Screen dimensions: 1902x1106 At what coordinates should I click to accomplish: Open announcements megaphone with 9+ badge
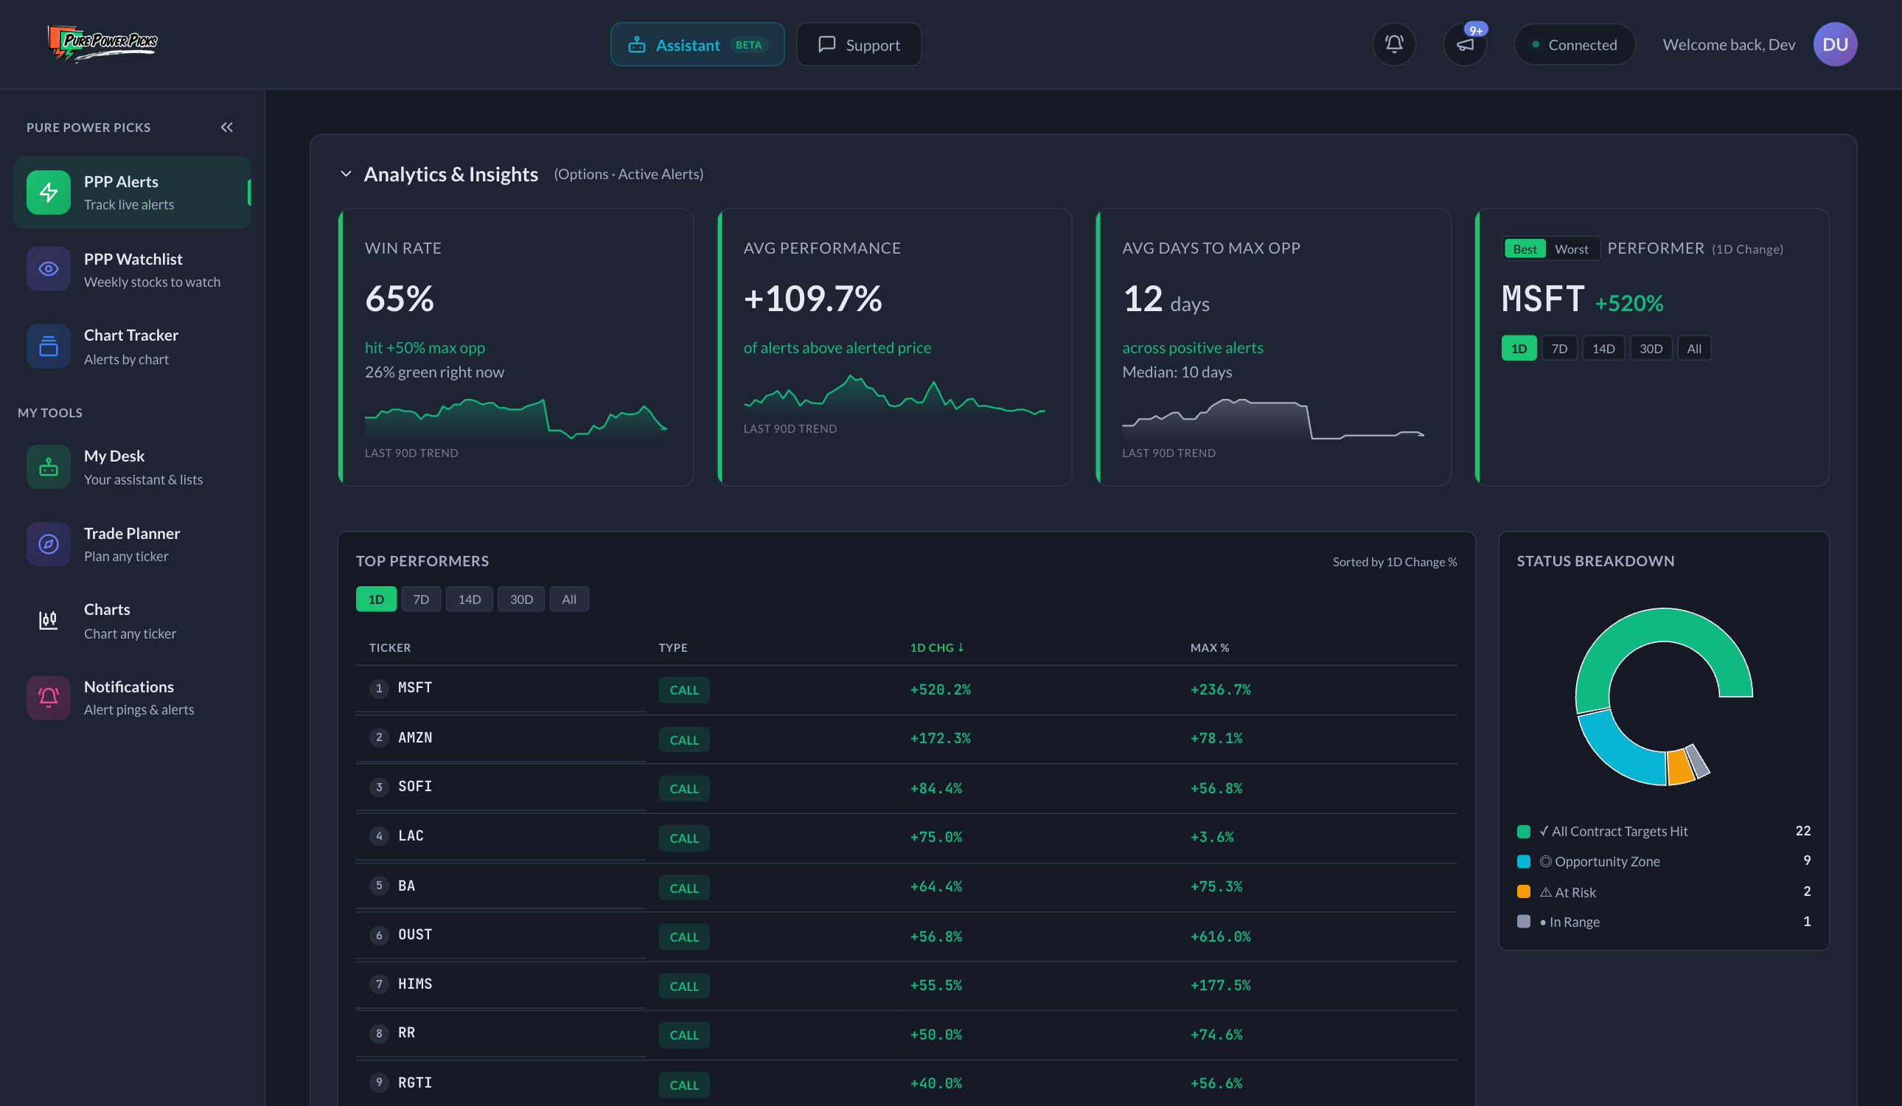[x=1465, y=44]
